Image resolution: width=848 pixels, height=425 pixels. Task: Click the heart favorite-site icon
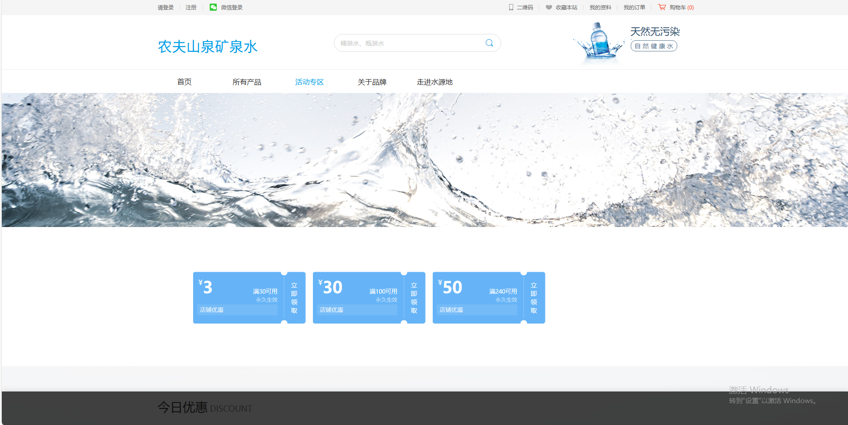pos(548,7)
